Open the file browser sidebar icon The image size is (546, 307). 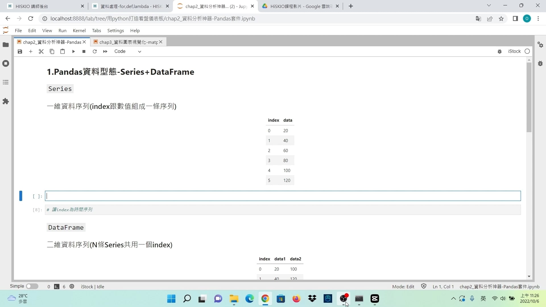pos(6,45)
